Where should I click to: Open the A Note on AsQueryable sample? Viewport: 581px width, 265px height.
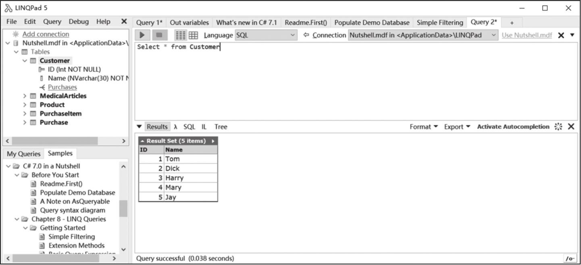click(75, 201)
